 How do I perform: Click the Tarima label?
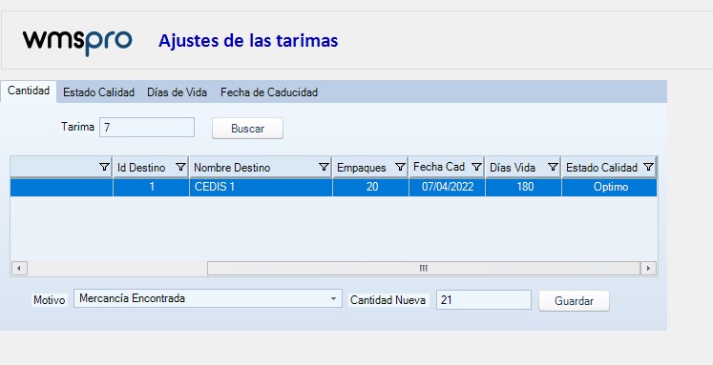tap(77, 127)
